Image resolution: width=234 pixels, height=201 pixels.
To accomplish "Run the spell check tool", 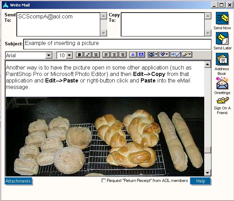I will tap(175, 55).
